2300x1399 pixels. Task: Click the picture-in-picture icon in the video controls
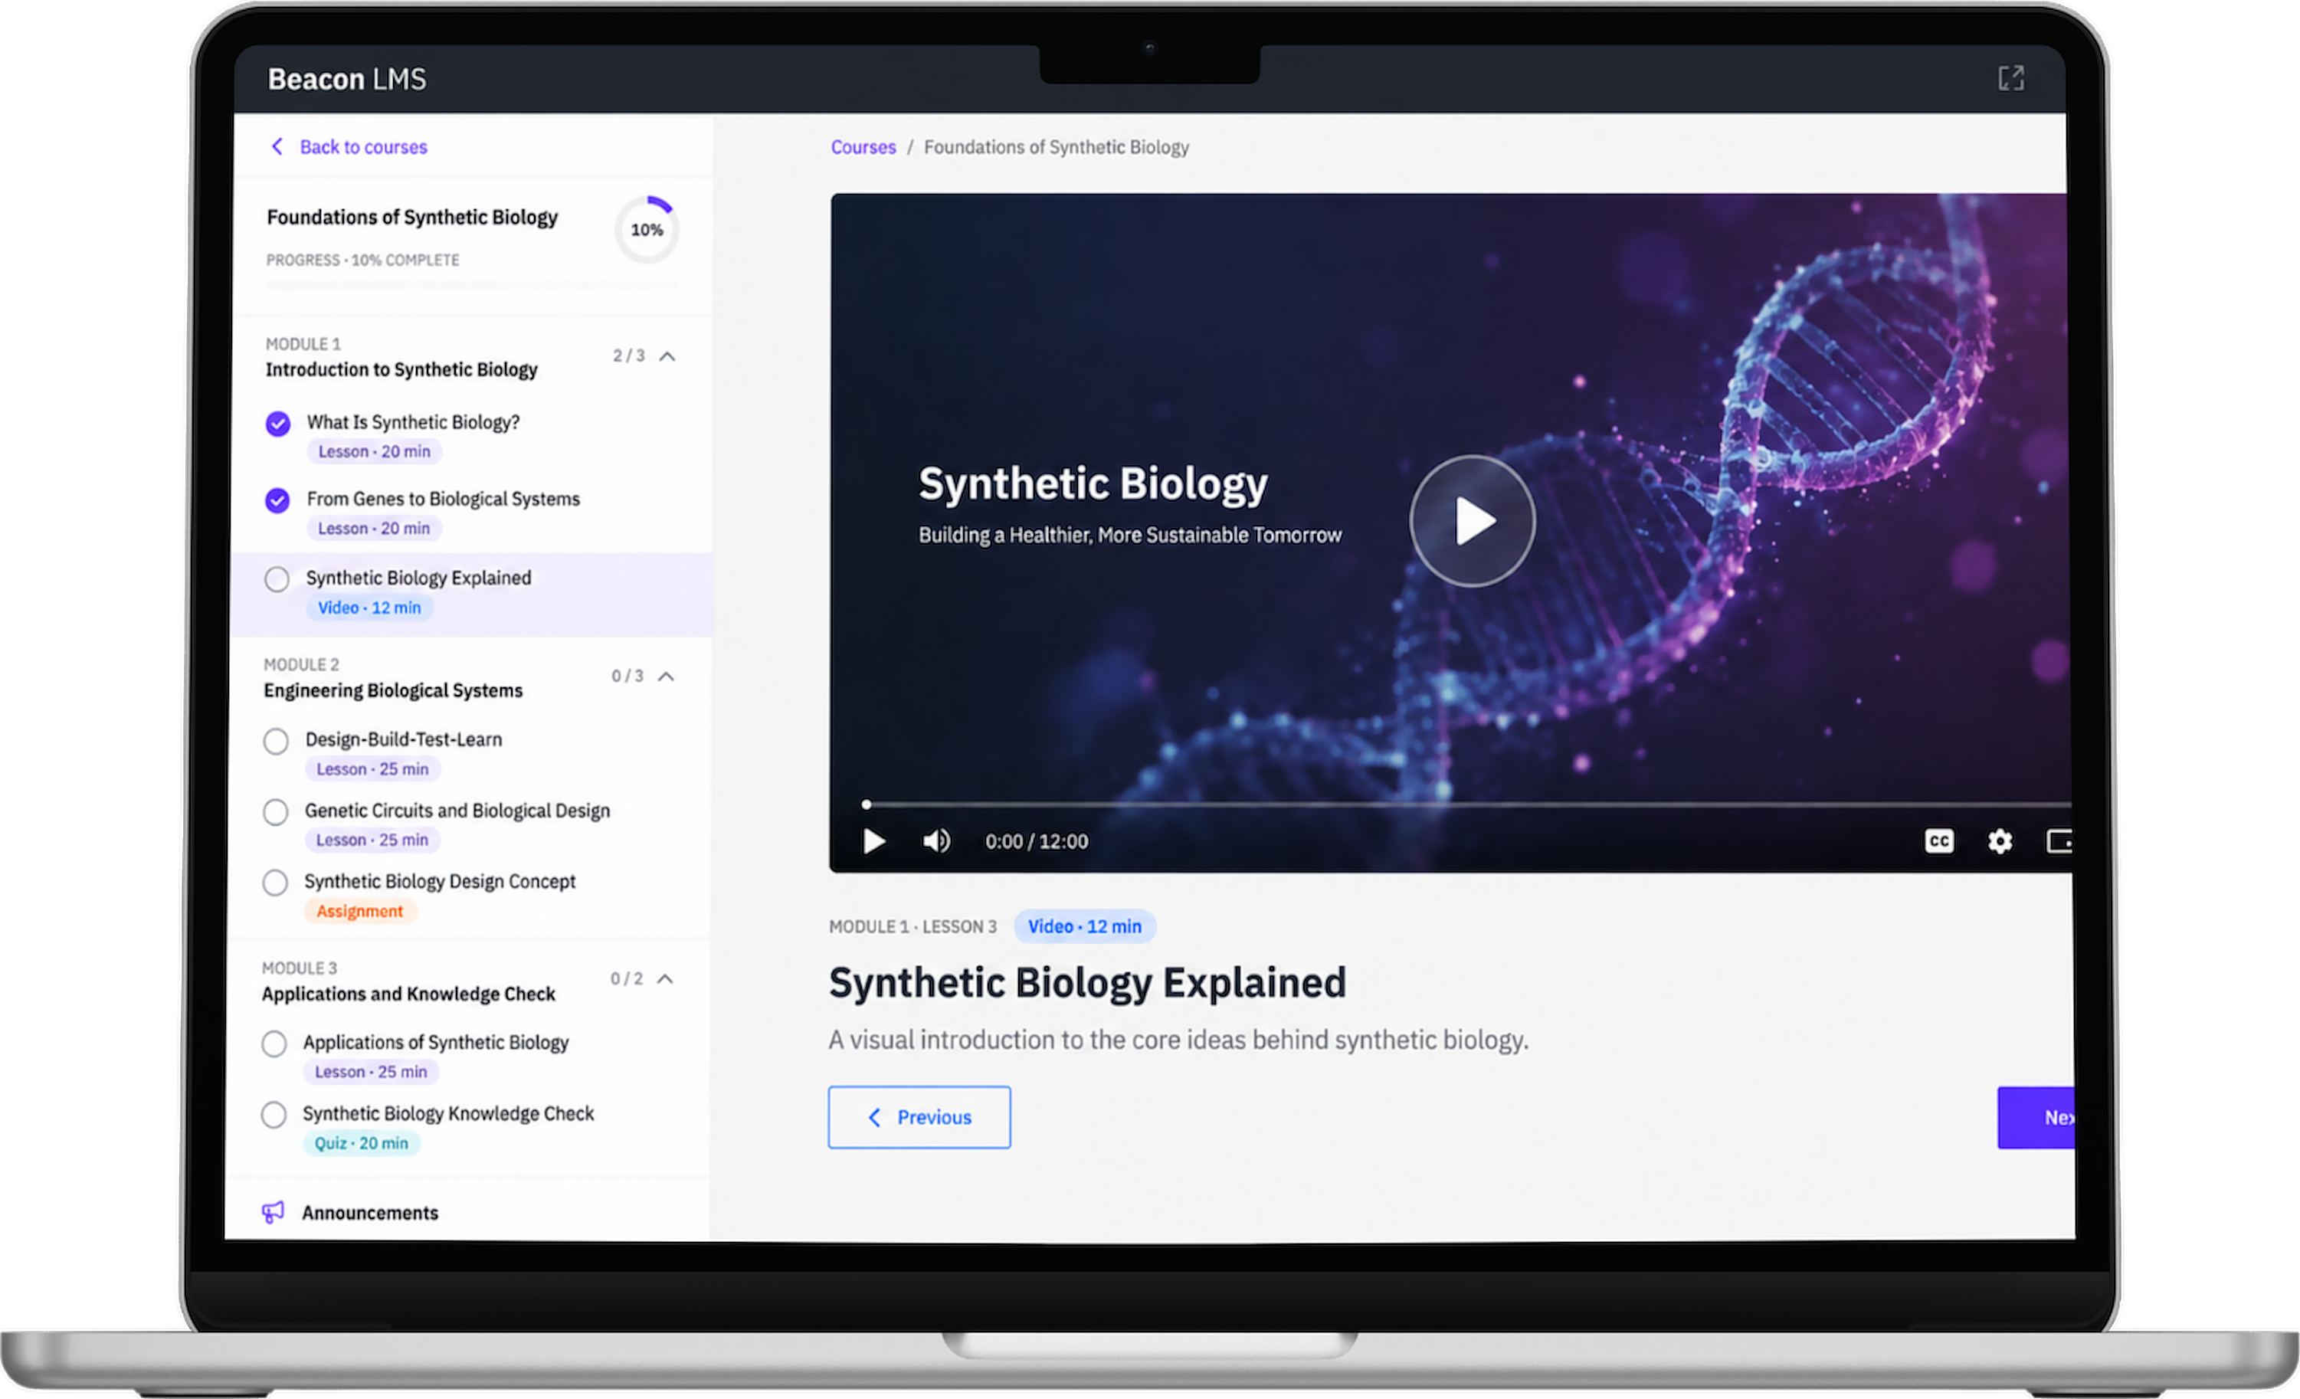click(2059, 842)
